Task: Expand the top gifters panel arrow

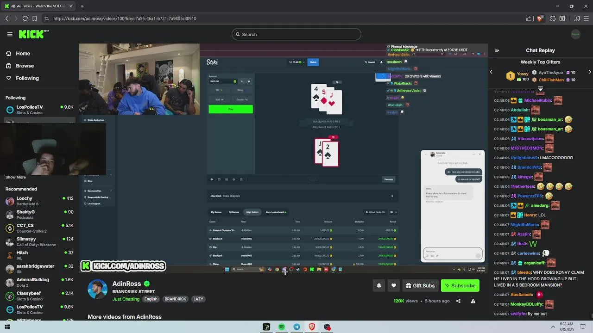Action: click(x=540, y=88)
